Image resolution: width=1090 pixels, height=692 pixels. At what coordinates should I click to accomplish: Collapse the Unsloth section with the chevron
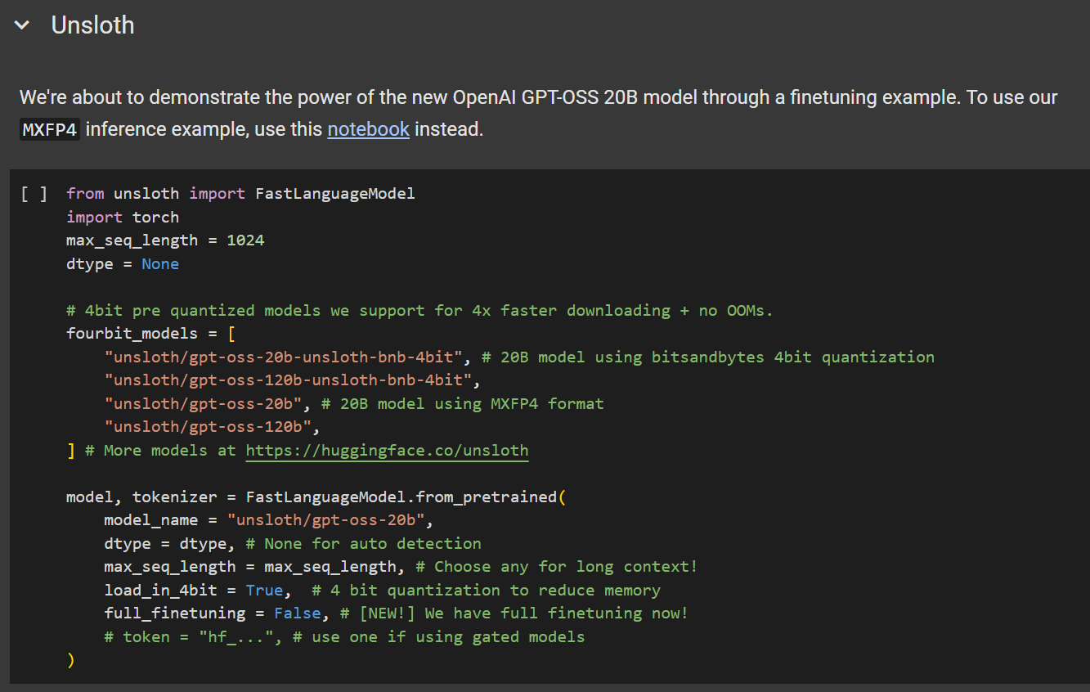point(22,25)
